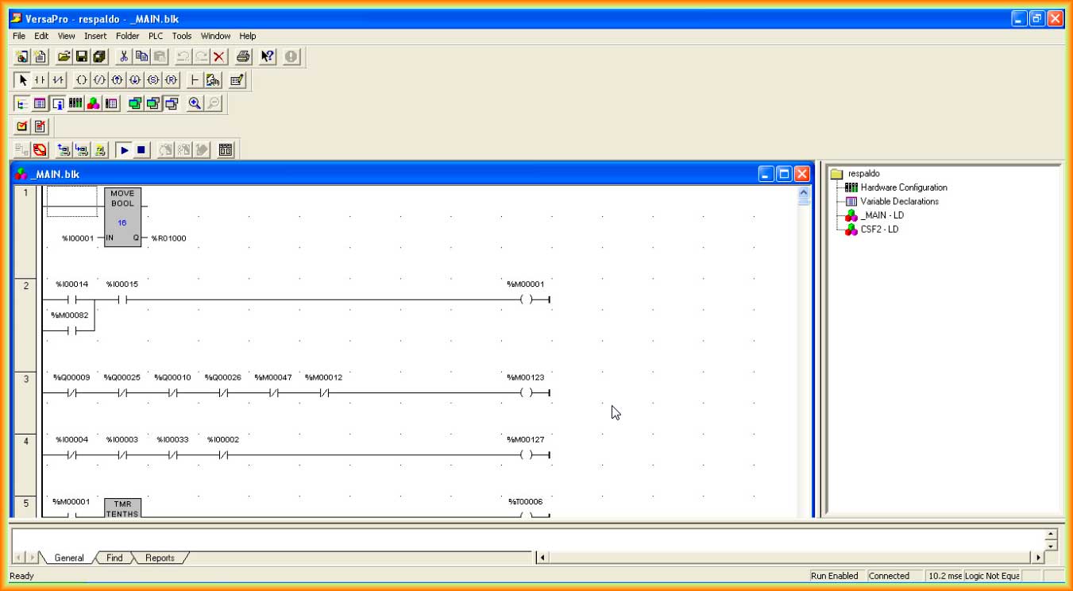Select the positive transition coil tool
The image size is (1073, 591).
[x=117, y=80]
